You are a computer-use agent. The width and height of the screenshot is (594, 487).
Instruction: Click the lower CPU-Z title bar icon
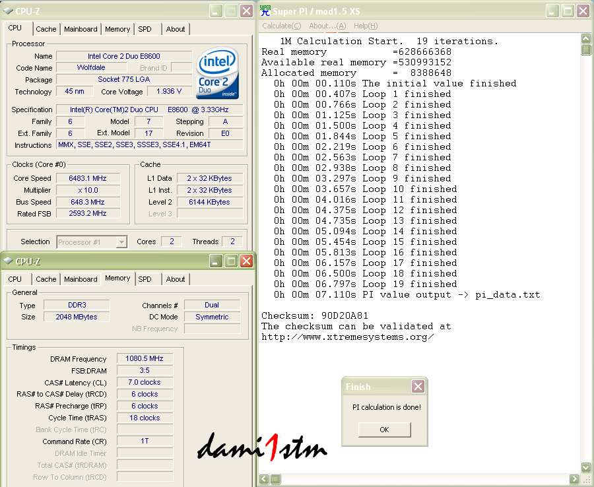pos(8,261)
